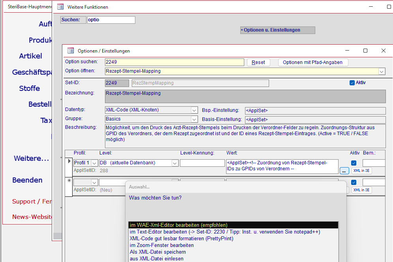Viewport: 393px width, 262px height.
Task: Expand the Level dropdown showing DB (aktuelle Datenbank)
Action: coord(175,163)
